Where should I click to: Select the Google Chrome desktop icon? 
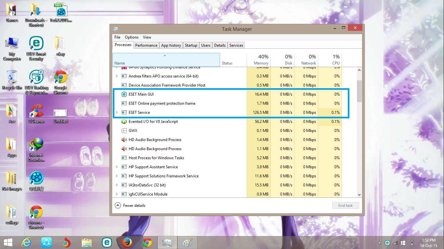[60, 82]
